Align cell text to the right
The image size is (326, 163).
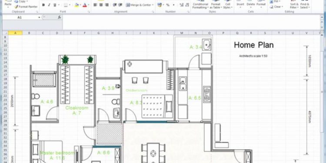point(106,5)
